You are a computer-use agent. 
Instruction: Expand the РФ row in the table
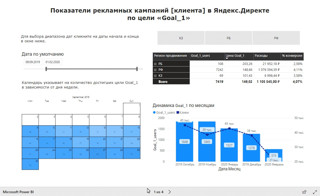tap(155, 70)
